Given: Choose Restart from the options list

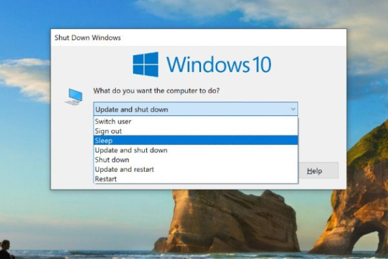Looking at the screenshot, I should pyautogui.click(x=196, y=179).
